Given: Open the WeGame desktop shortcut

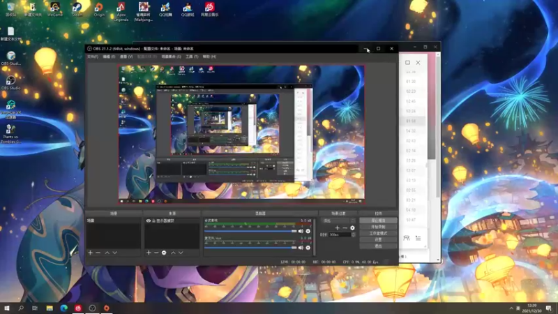Looking at the screenshot, I should point(55,9).
